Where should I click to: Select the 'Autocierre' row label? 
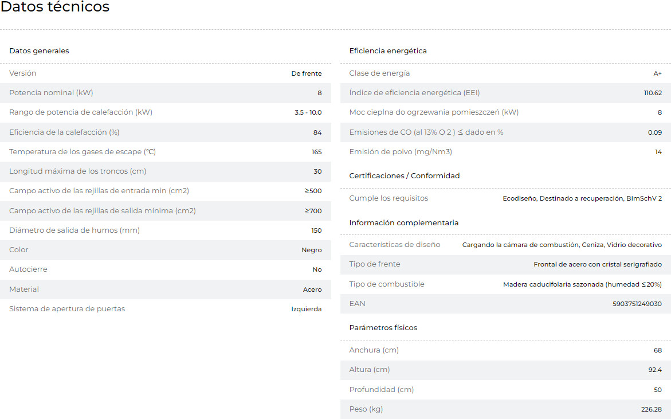pyautogui.click(x=28, y=269)
